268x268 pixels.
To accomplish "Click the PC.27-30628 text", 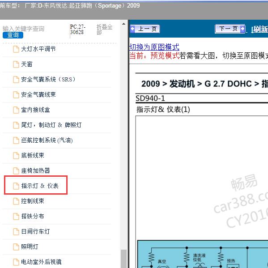I will (x=78, y=30).
